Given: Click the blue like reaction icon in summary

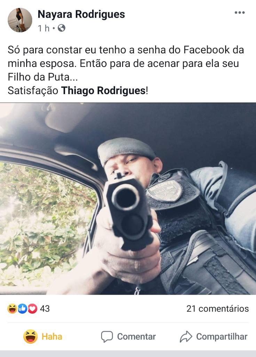Looking at the screenshot, I should [x=22, y=309].
